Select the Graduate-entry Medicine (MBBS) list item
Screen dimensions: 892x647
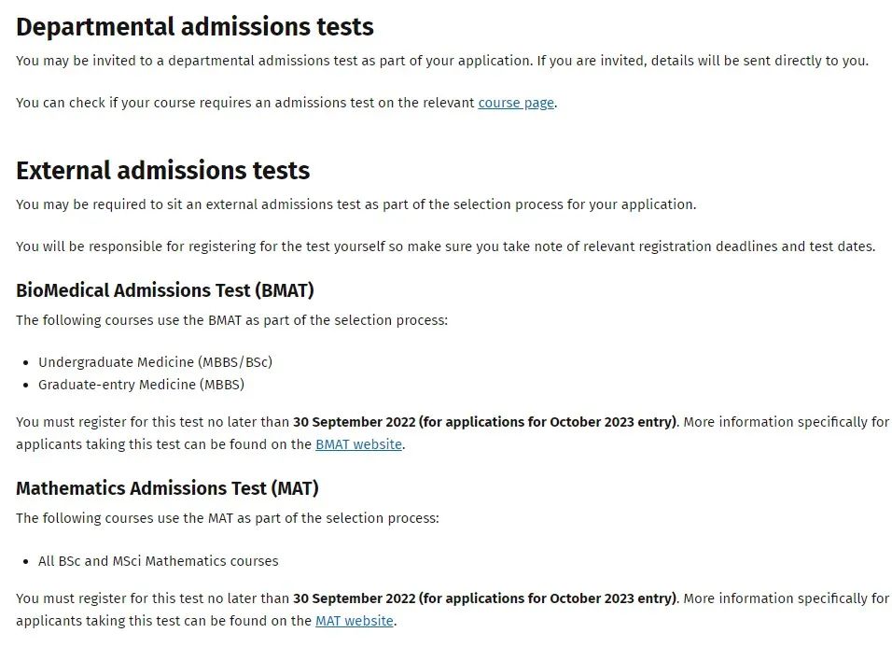pyautogui.click(x=141, y=385)
